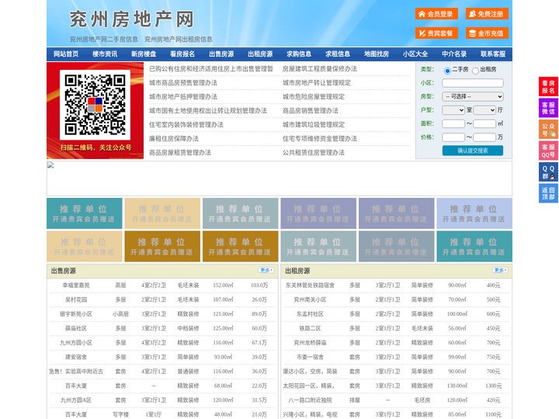This screenshot has height=419, width=559.
Task: Open 商品房销售管理办法 link
Action: point(311,111)
